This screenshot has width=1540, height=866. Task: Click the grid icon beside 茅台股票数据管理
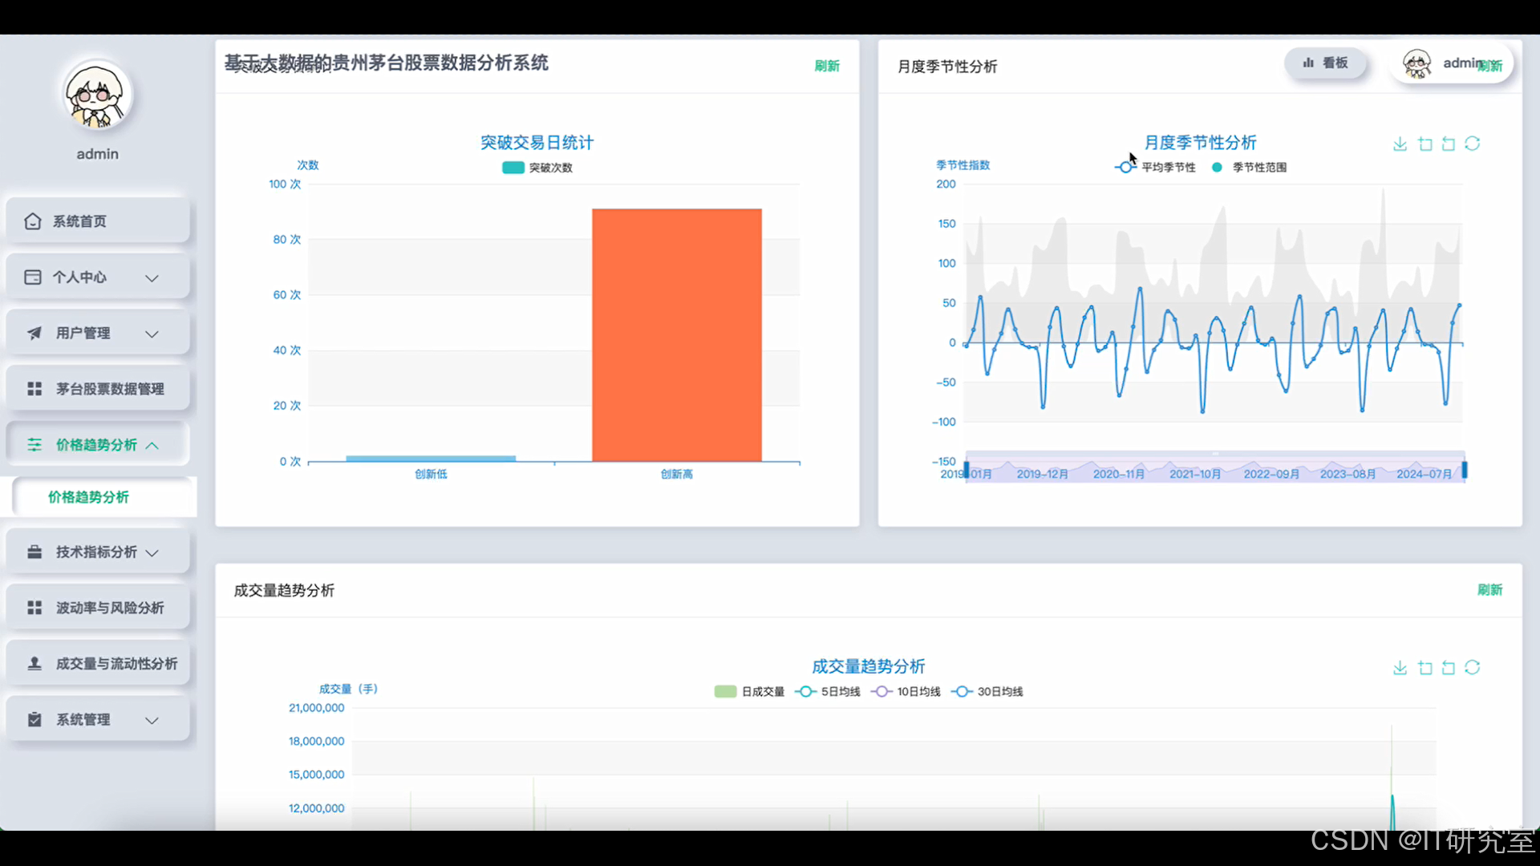pyautogui.click(x=34, y=389)
